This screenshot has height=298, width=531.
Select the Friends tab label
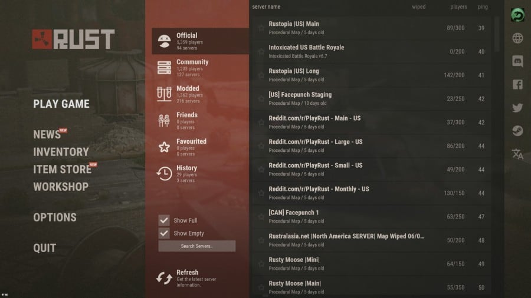pyautogui.click(x=187, y=115)
